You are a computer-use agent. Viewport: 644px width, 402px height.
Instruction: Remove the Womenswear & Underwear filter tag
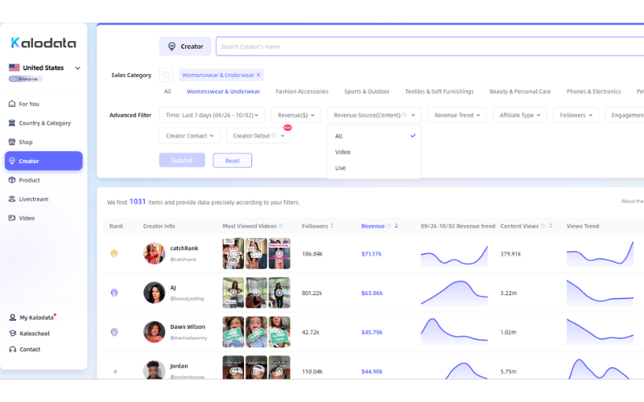(x=258, y=75)
